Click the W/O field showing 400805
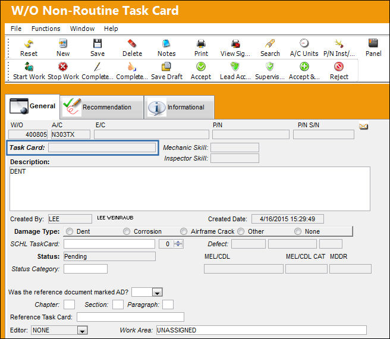Screen dimensions: 390x339 tap(28, 134)
